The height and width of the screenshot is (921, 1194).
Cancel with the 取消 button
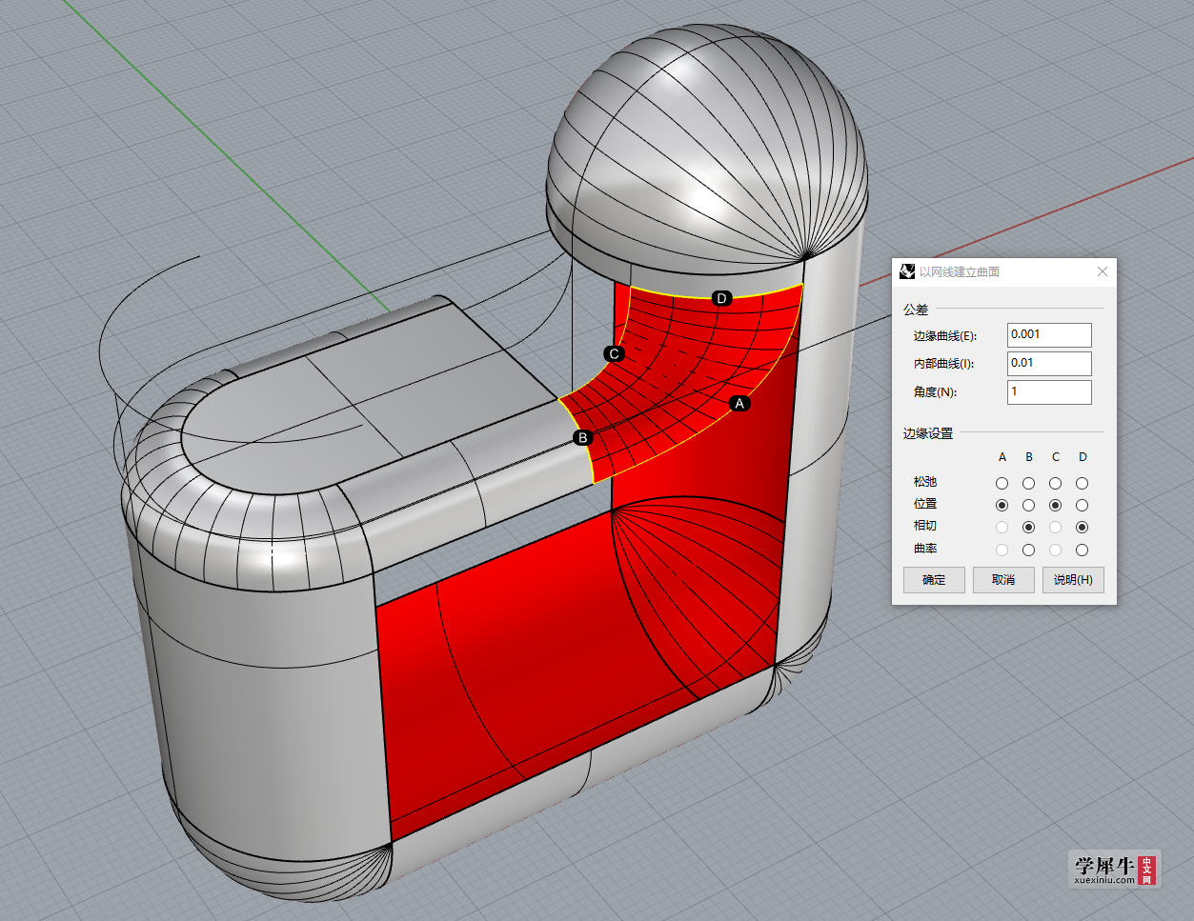(1003, 580)
